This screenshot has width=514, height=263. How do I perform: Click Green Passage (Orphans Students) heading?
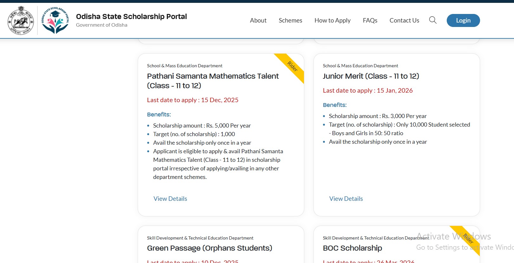tap(209, 248)
